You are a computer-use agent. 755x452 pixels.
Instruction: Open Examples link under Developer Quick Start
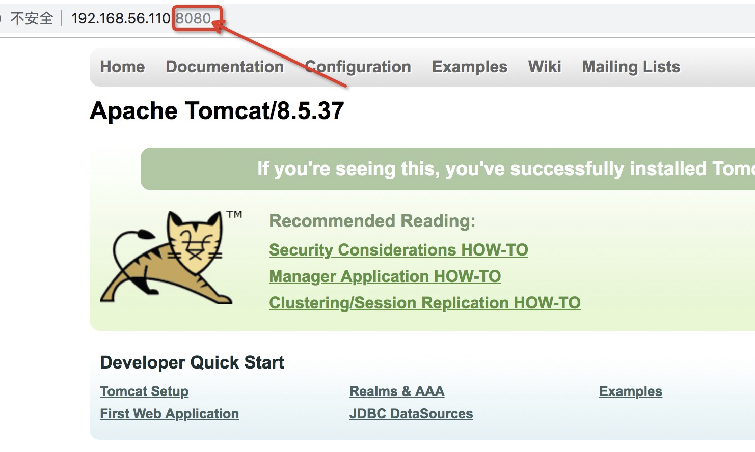click(x=631, y=391)
